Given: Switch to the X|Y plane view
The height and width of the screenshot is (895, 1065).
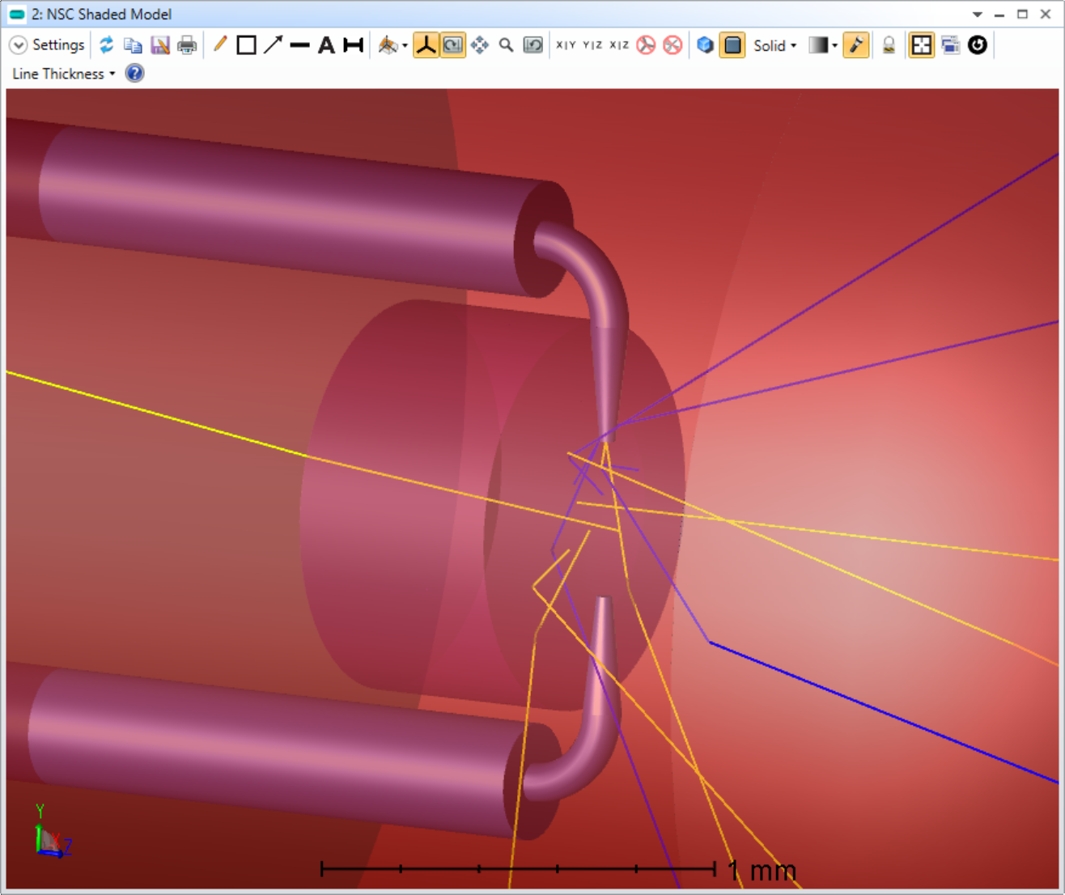Looking at the screenshot, I should point(566,45).
